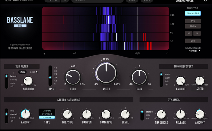Switch monitor to Pre
Image resolution: width=212 pixels, height=131 pixels.
193,21
